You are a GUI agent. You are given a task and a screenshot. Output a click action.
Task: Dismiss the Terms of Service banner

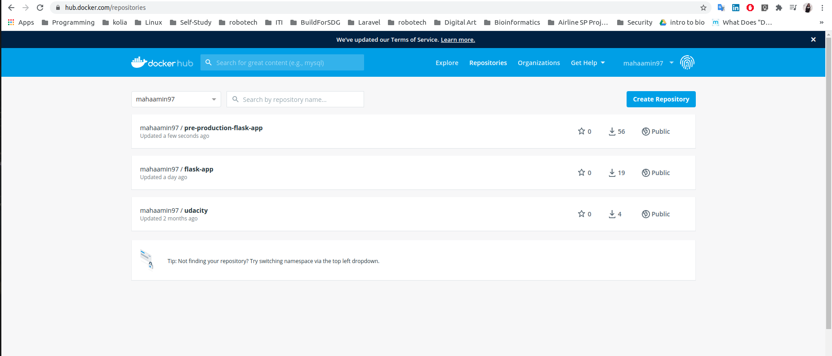click(x=813, y=40)
